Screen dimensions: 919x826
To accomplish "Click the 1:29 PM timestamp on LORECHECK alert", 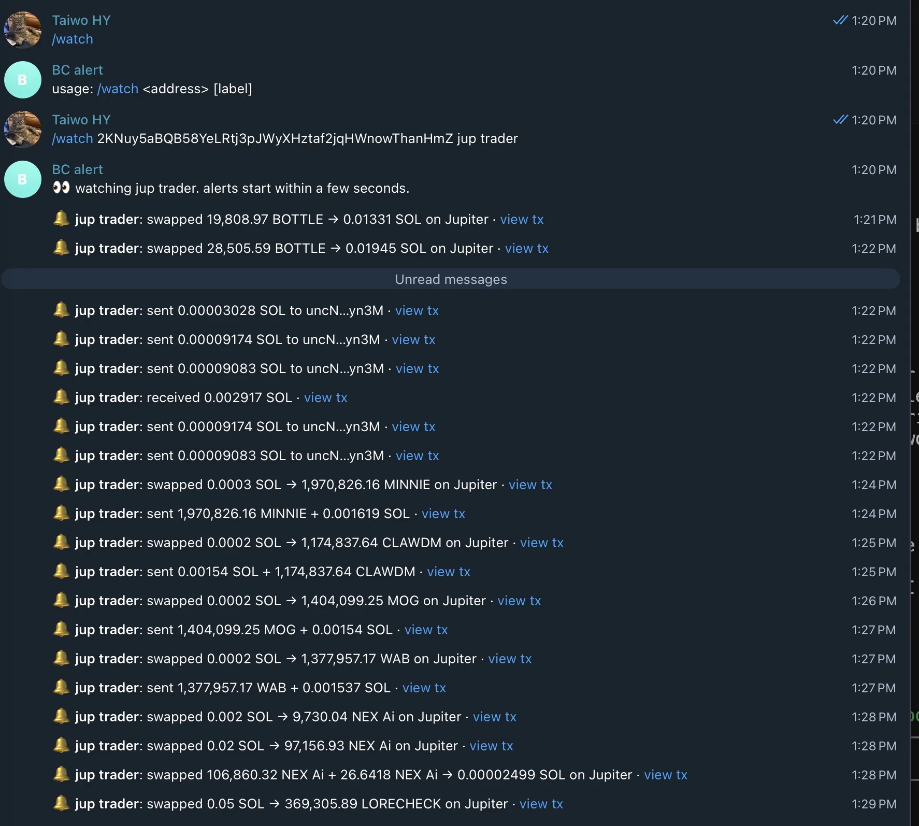I will click(x=874, y=804).
